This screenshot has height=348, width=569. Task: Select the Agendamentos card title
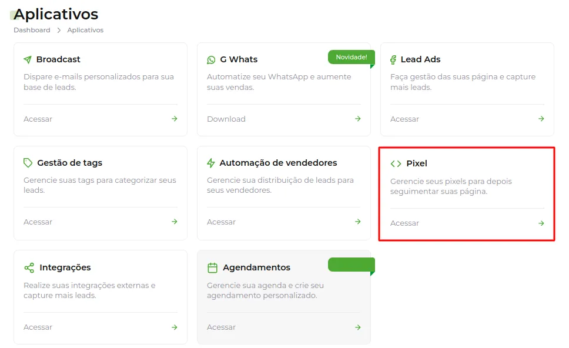[256, 268]
